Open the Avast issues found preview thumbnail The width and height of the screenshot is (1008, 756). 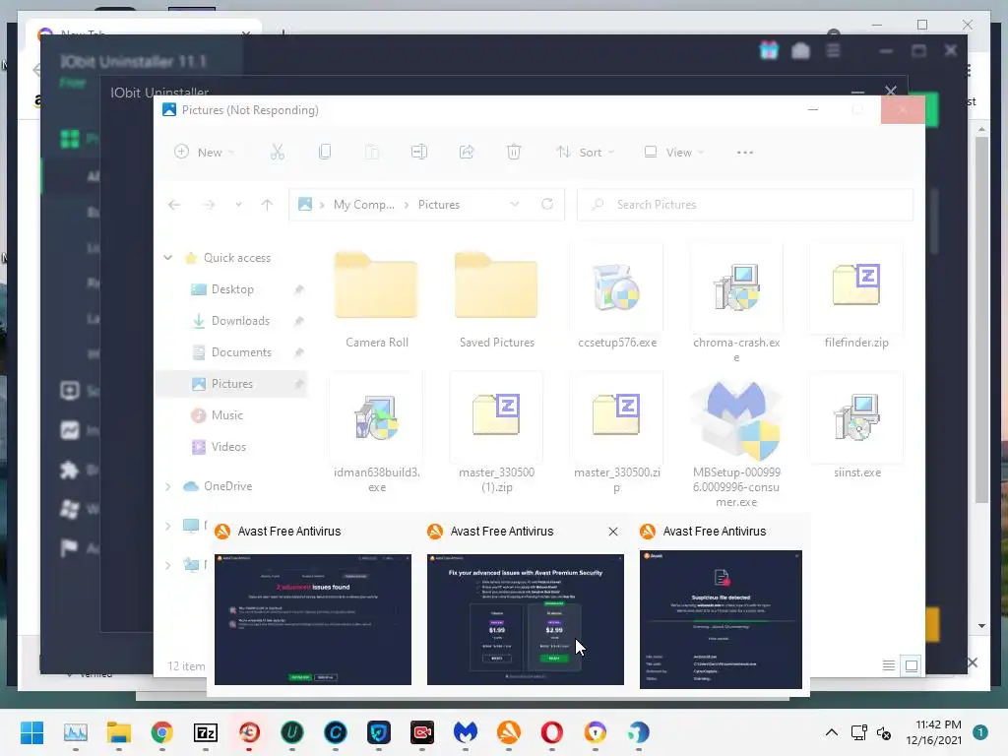(313, 619)
